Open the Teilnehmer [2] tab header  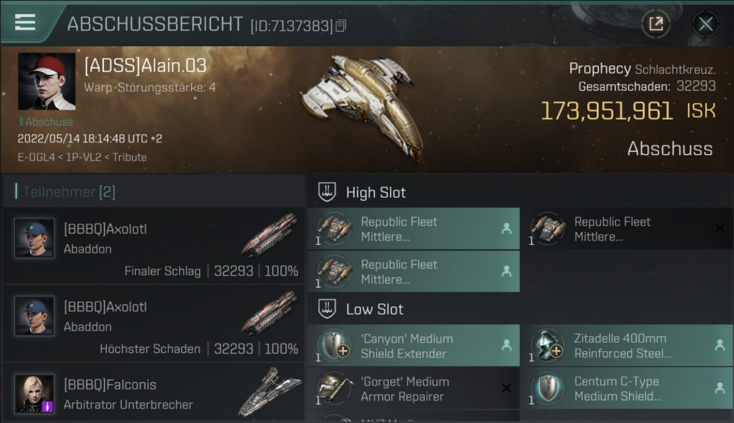[69, 192]
